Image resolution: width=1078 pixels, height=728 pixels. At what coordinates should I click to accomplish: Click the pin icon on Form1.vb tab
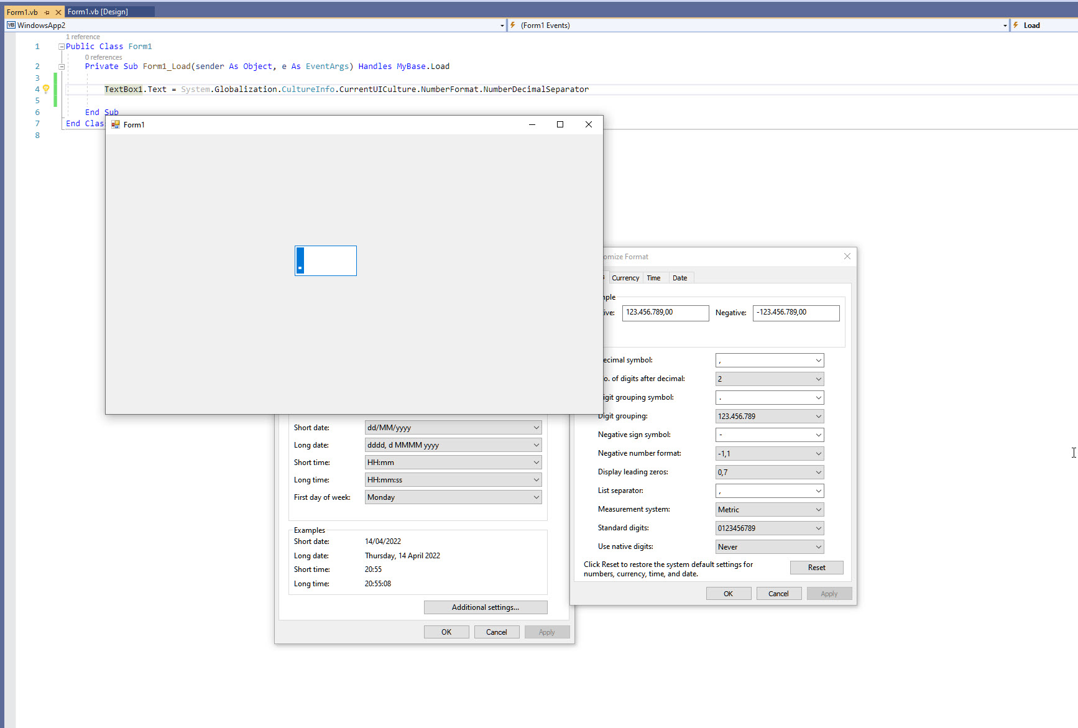47,12
